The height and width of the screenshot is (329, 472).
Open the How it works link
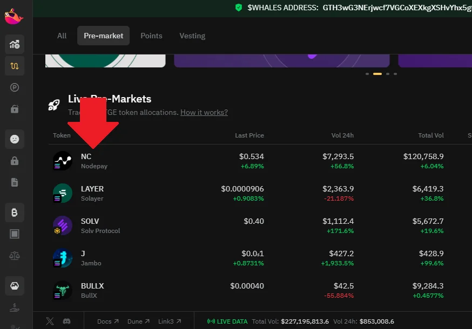[x=204, y=112]
